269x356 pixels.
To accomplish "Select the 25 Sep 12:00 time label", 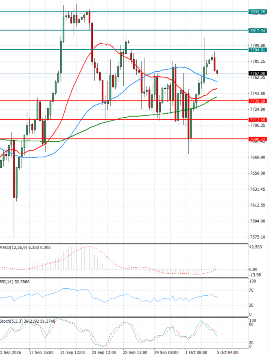I will [x=135, y=352].
